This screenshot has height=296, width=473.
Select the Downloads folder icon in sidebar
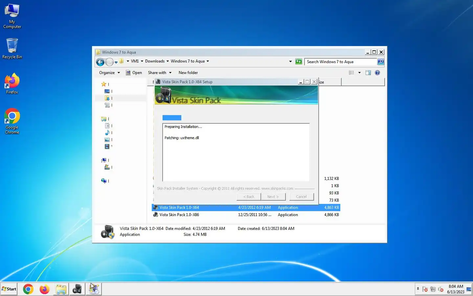(x=107, y=98)
